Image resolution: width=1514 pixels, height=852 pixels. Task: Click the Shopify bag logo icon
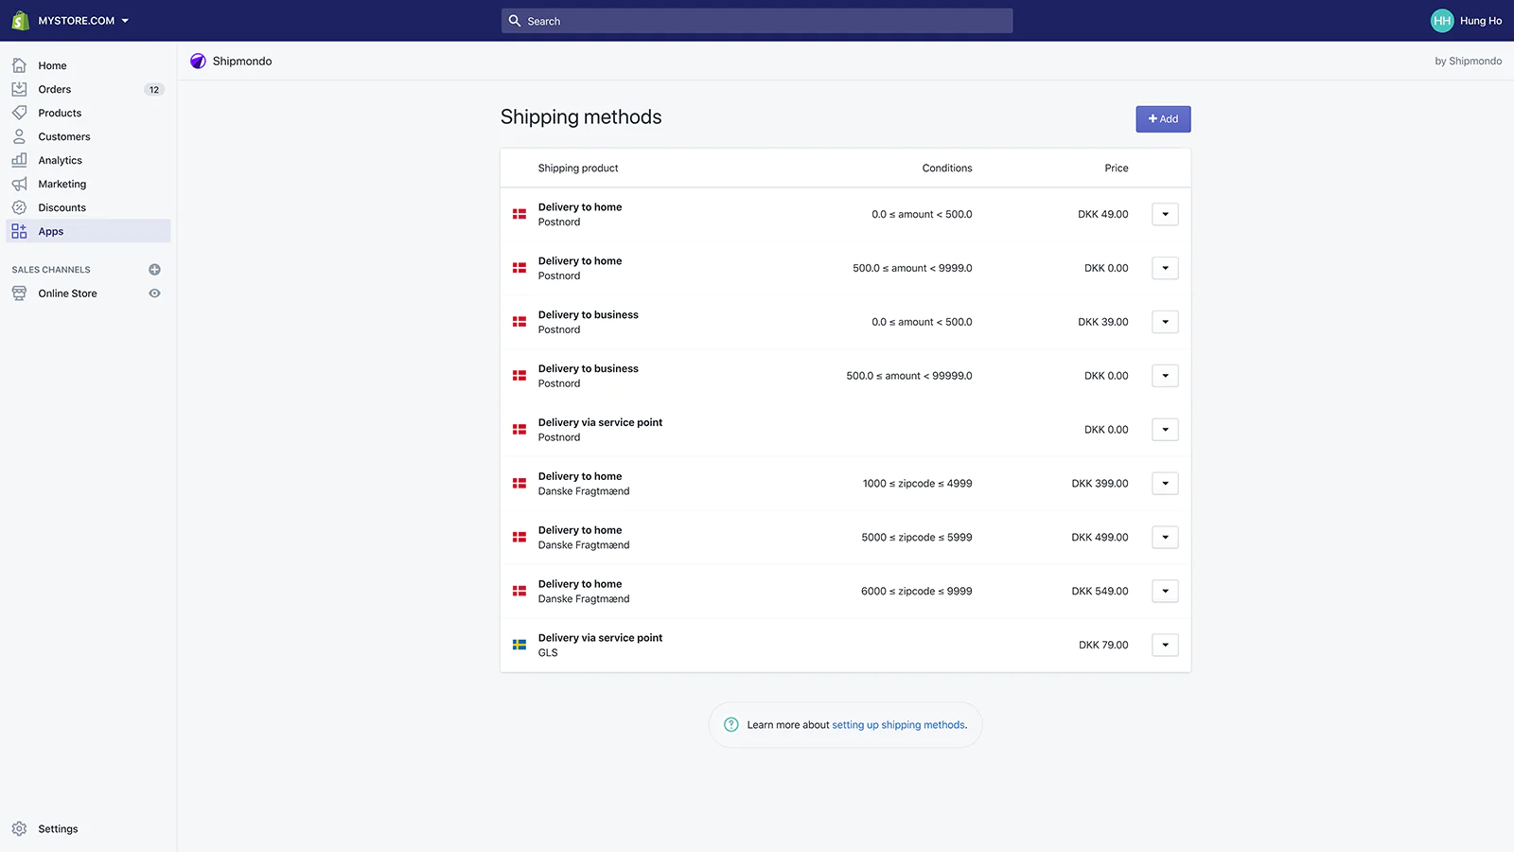20,20
